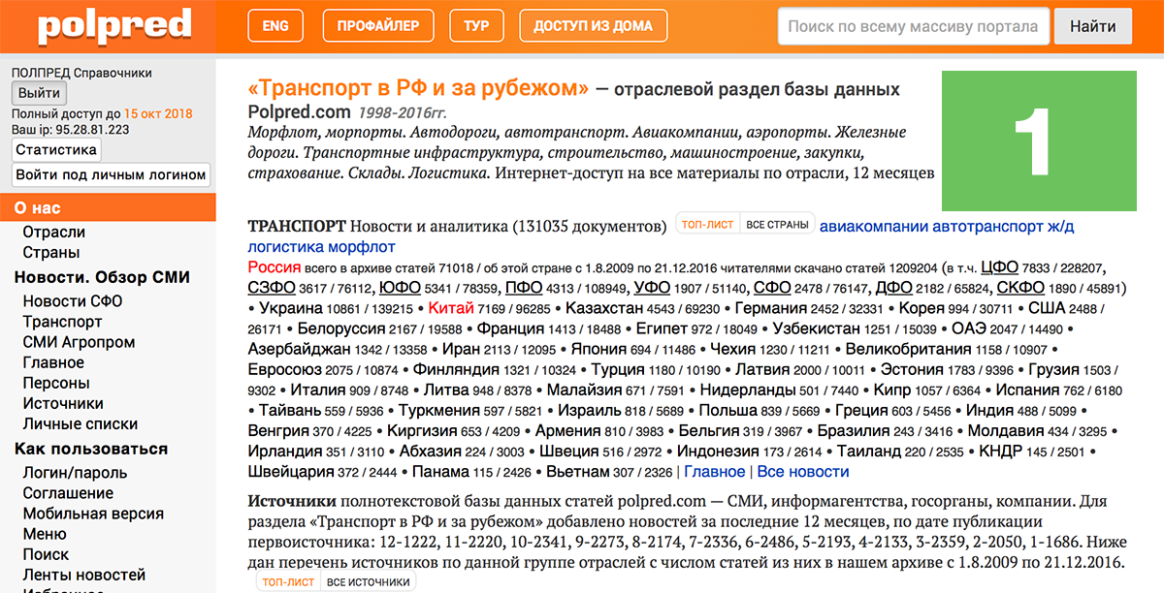Click the red Россия country link

pyautogui.click(x=275, y=267)
